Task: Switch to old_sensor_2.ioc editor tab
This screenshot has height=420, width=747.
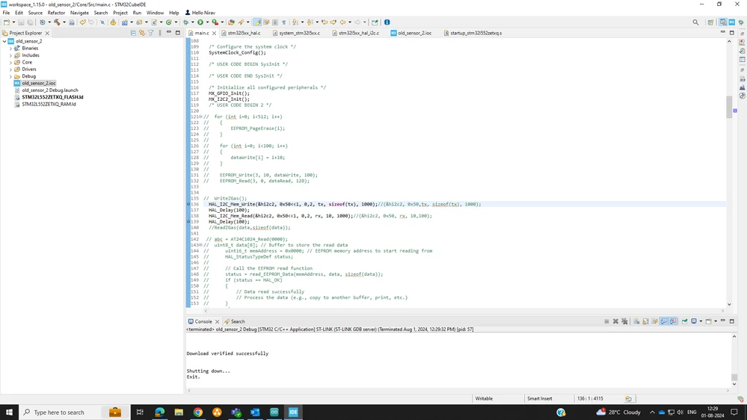Action: [x=414, y=33]
